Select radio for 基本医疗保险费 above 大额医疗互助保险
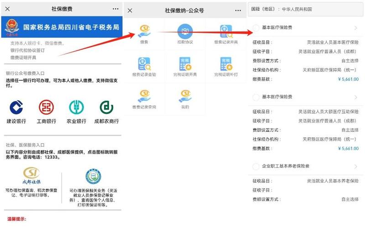This screenshot has width=365, height=228. tap(256, 97)
